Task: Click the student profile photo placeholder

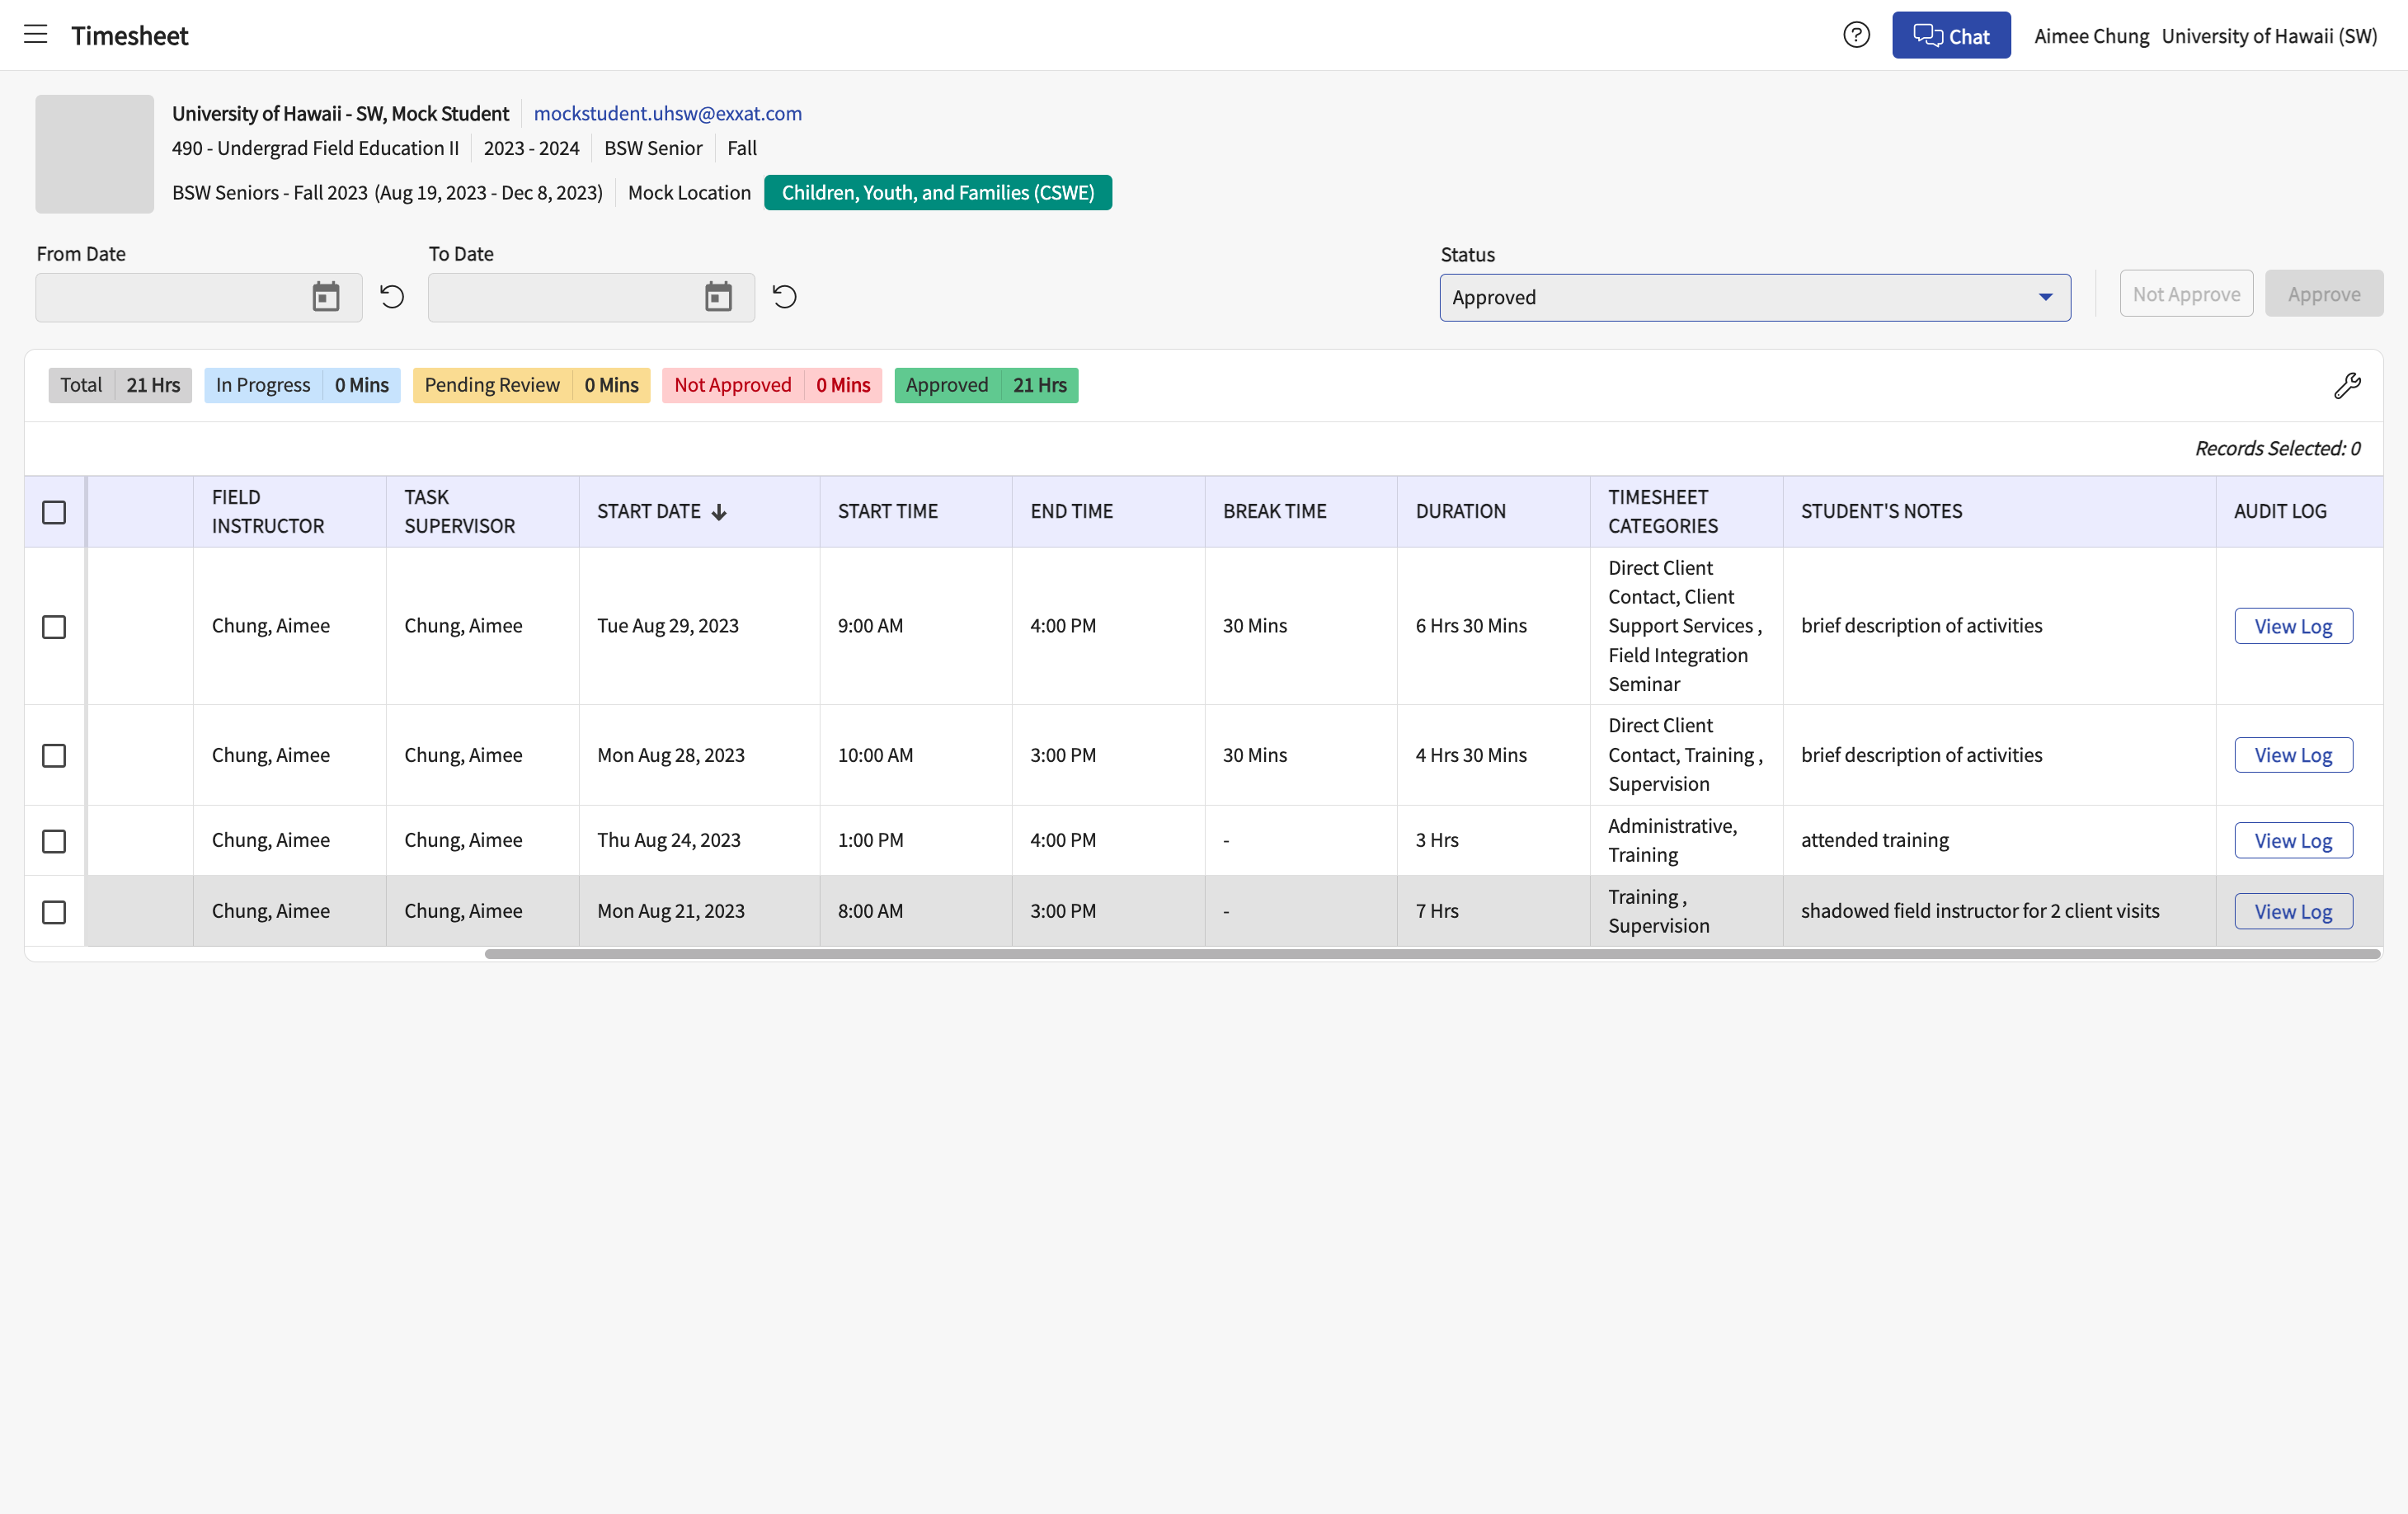Action: pyautogui.click(x=95, y=154)
